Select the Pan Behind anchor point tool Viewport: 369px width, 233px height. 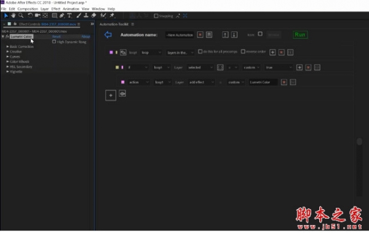pyautogui.click(x=45, y=15)
